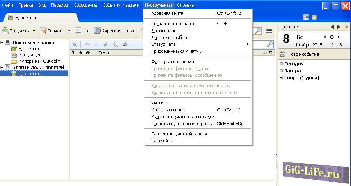Choose Фильтры сообщений from the menu
This screenshot has width=351, height=186.
pyautogui.click(x=172, y=62)
